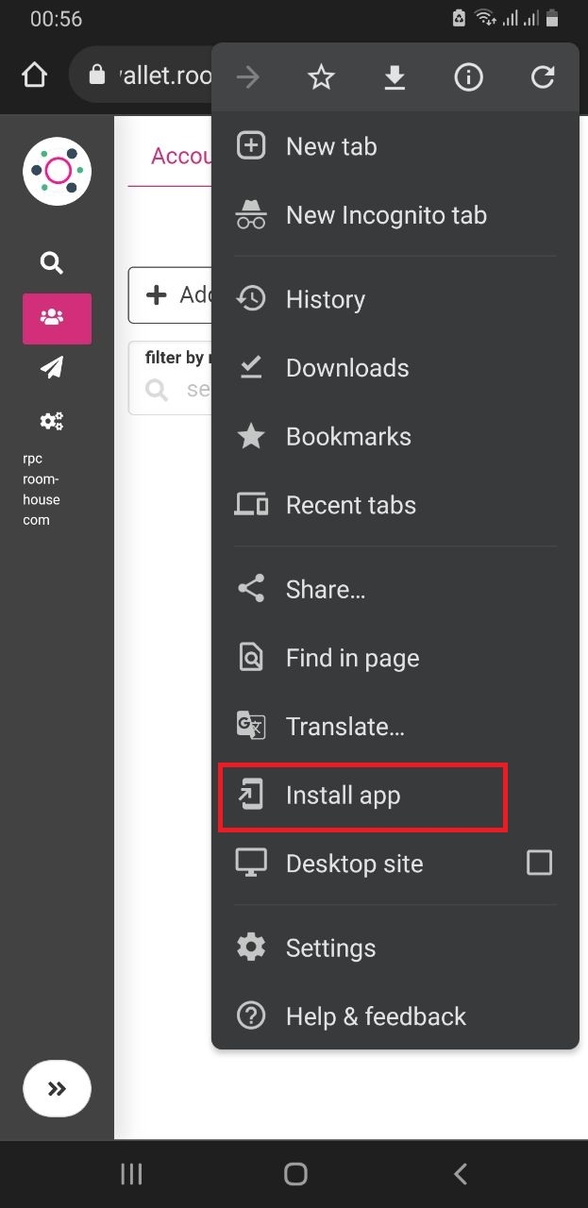Open wallet settings gears icon in sidebar
Screen dimensions: 588x1208
click(x=52, y=421)
